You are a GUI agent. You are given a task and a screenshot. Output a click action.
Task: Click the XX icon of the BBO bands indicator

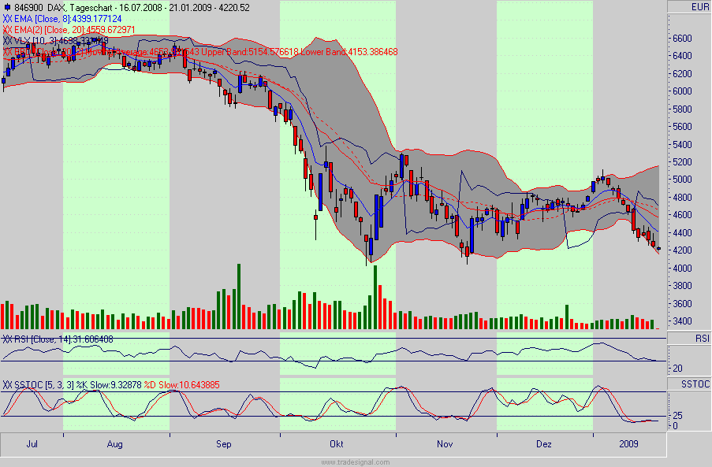tap(7, 52)
